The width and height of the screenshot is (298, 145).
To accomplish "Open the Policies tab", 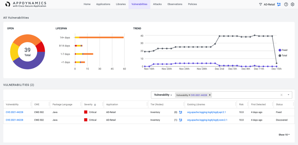I will click(x=192, y=4).
